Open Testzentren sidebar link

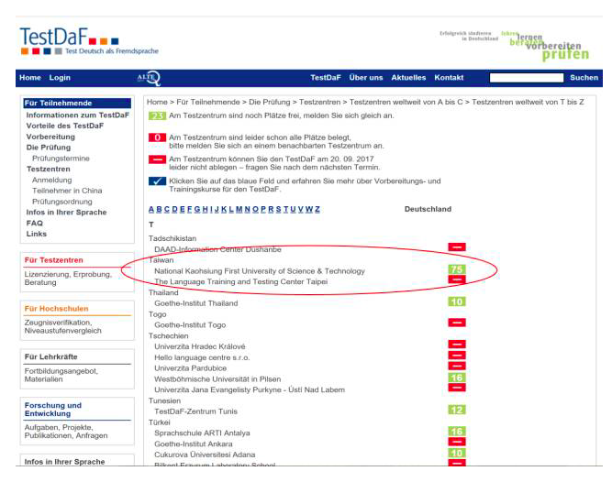coord(49,170)
